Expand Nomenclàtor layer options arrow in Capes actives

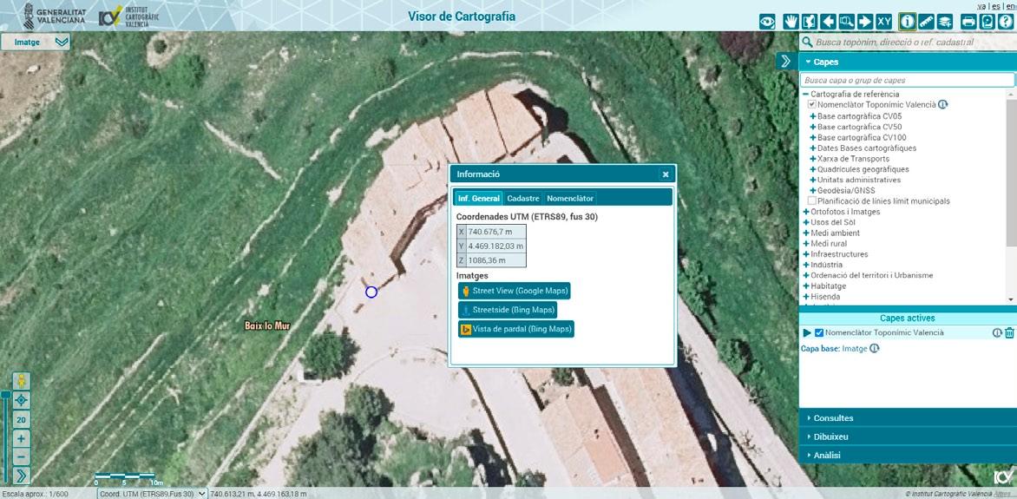pyautogui.click(x=807, y=333)
